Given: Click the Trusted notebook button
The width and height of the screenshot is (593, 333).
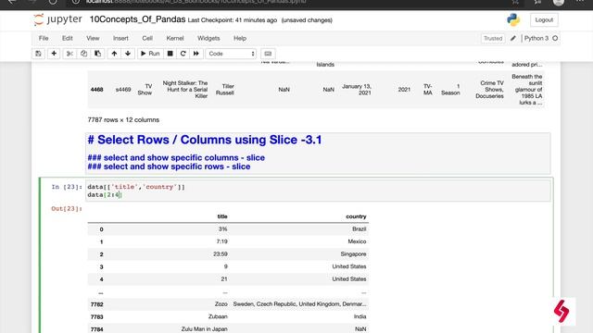Looking at the screenshot, I should click(x=493, y=38).
